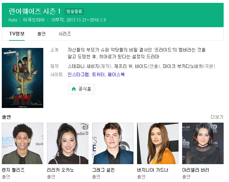Open the 출연 cast tab
This screenshot has height=182, width=229.
coord(42,34)
